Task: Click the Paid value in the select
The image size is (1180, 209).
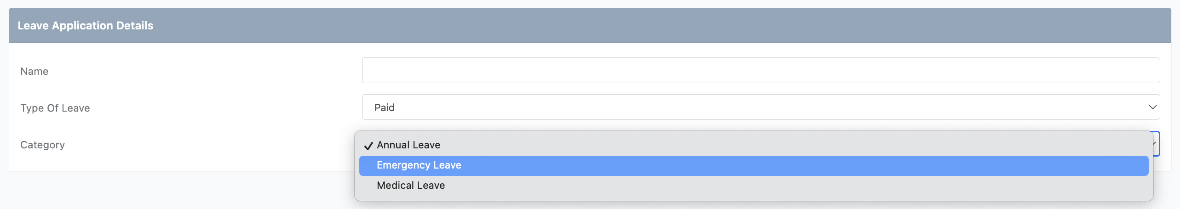Action: (384, 107)
